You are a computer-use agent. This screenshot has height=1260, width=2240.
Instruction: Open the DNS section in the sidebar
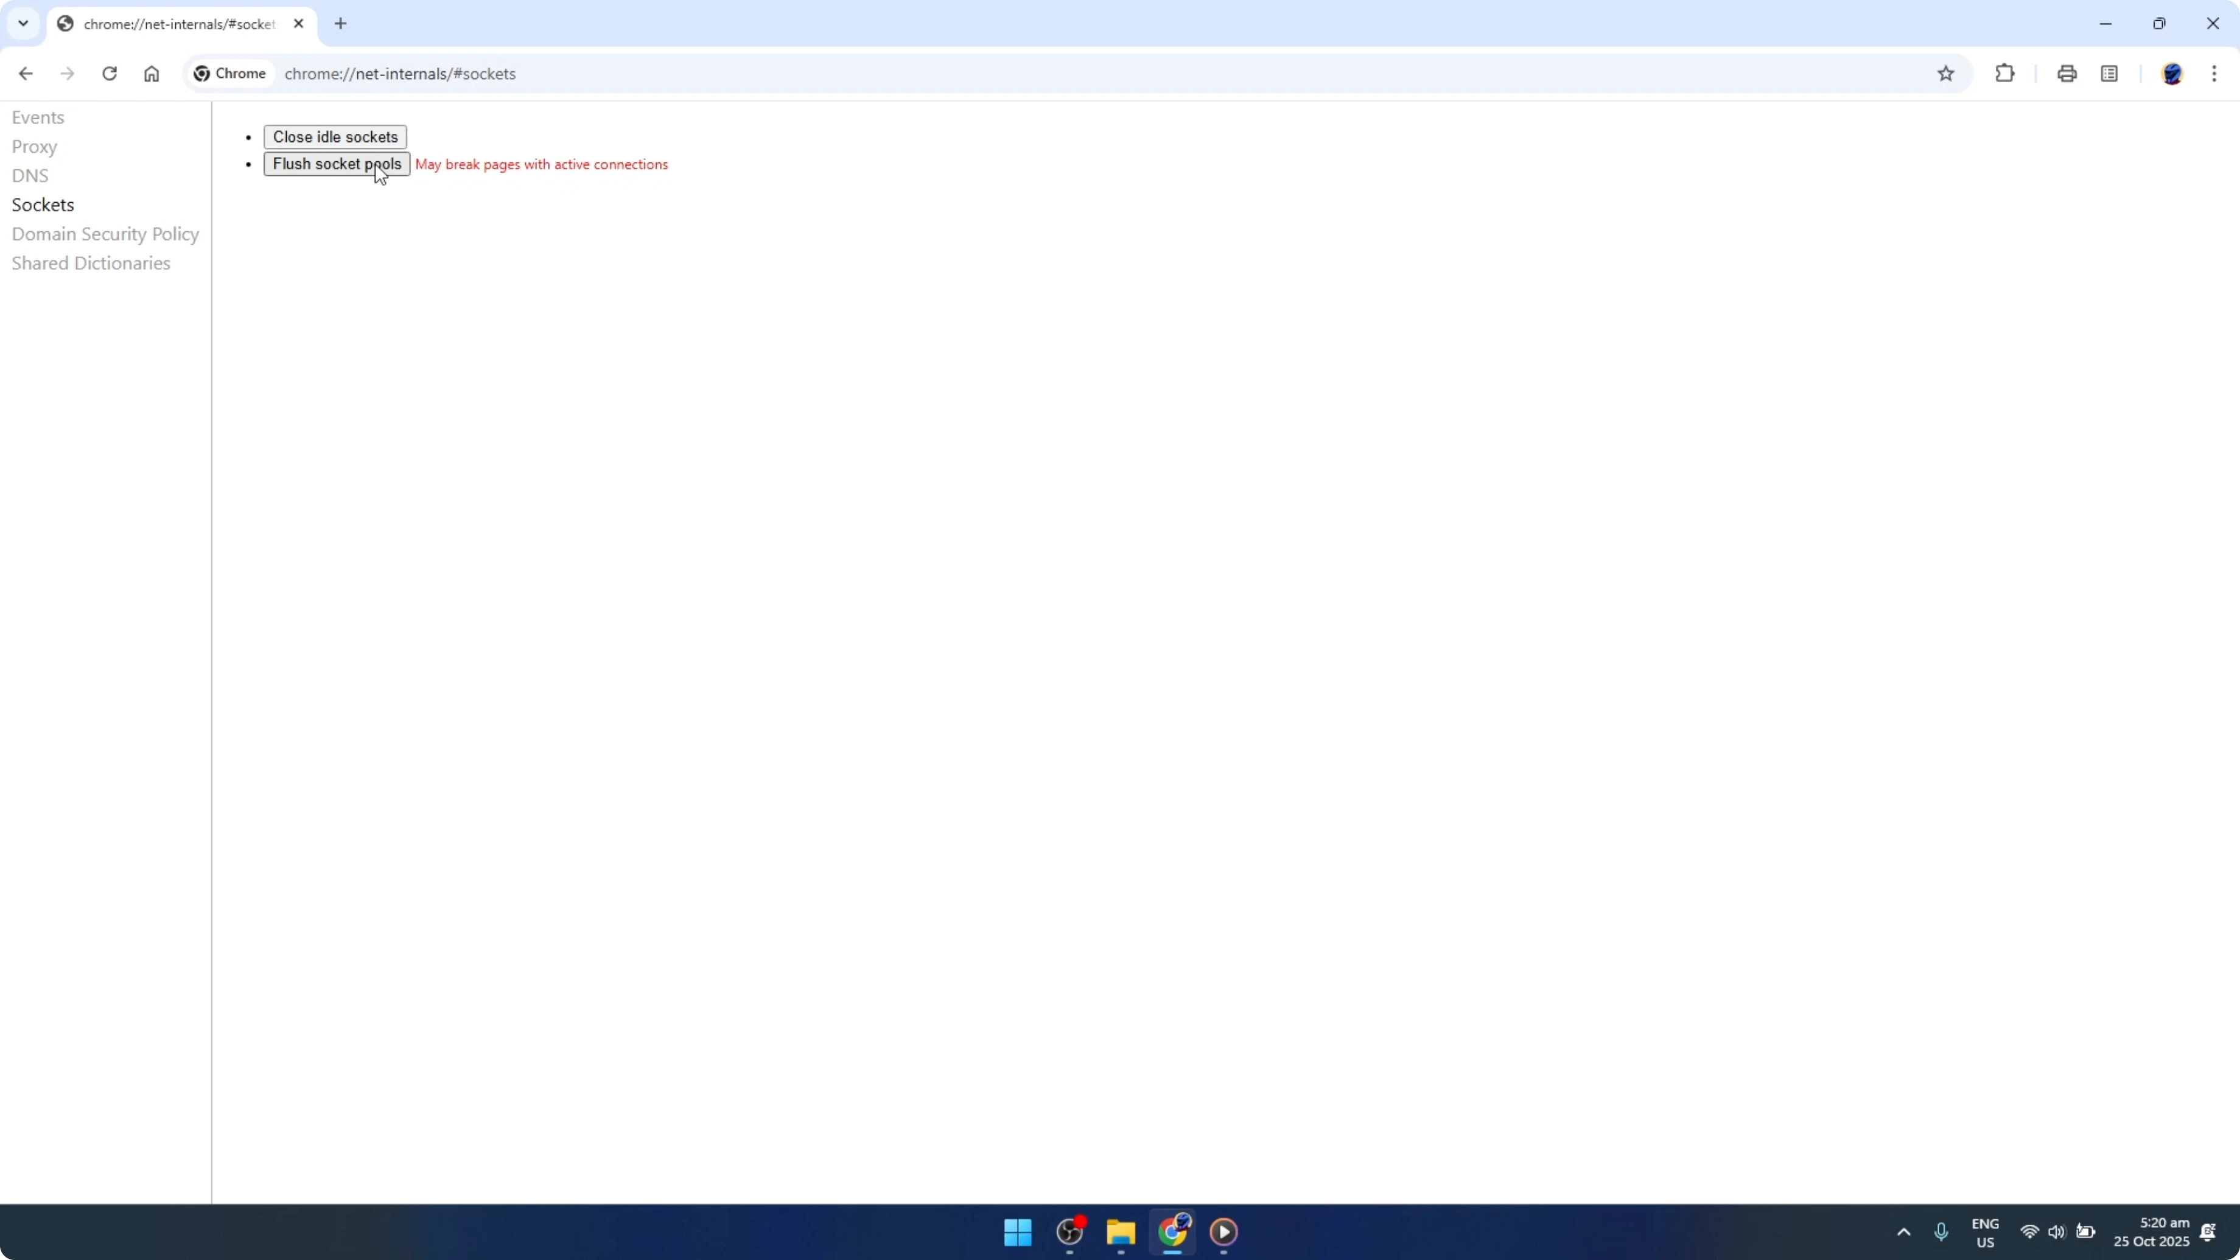tap(30, 175)
